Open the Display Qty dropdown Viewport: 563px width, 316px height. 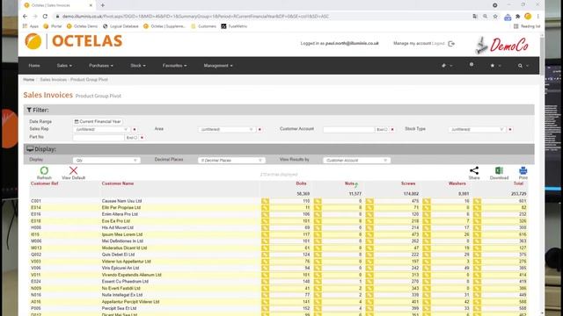point(106,160)
